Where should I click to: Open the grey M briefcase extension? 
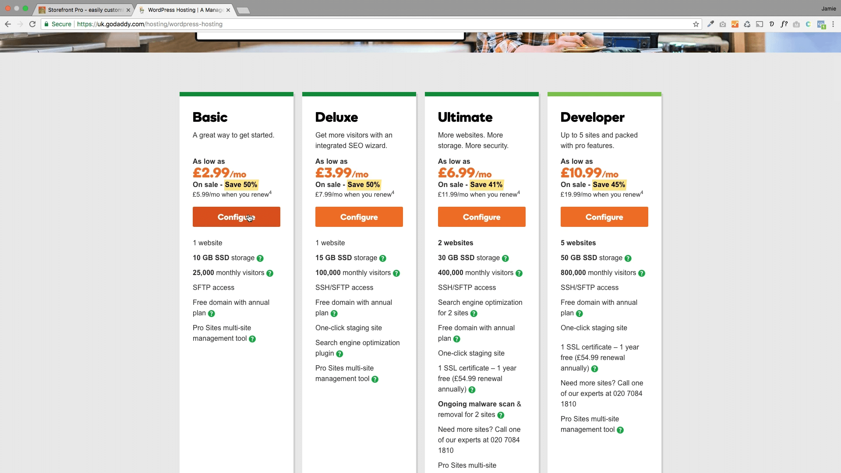[x=796, y=24]
